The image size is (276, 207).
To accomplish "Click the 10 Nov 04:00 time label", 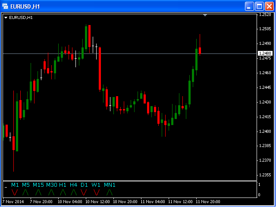I will coord(70,201).
